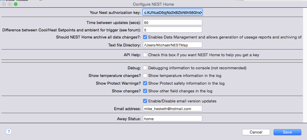Click the Email address field
Image resolution: width=307 pixels, height=140 pixels.
coord(173,108)
